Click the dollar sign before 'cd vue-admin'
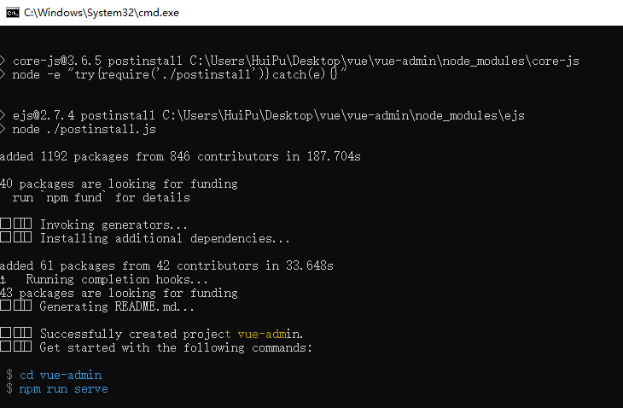Screen dimensions: 623x408 coord(9,375)
